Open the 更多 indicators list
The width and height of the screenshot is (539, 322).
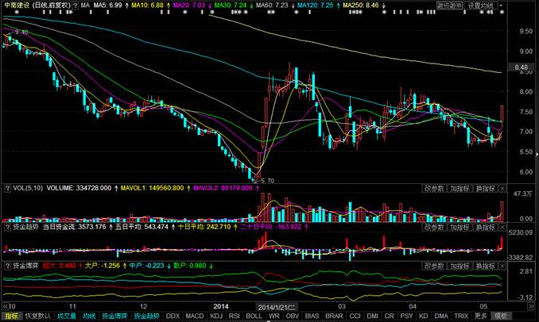pos(478,316)
